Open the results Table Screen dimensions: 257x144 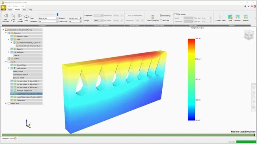[230, 18]
